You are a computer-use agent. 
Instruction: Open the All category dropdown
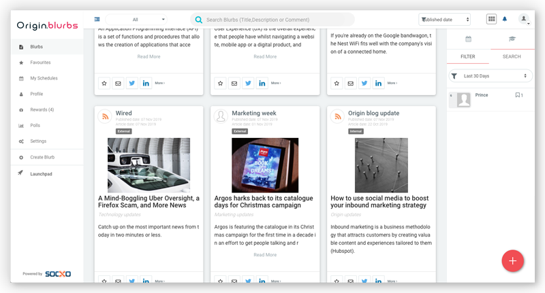click(136, 20)
